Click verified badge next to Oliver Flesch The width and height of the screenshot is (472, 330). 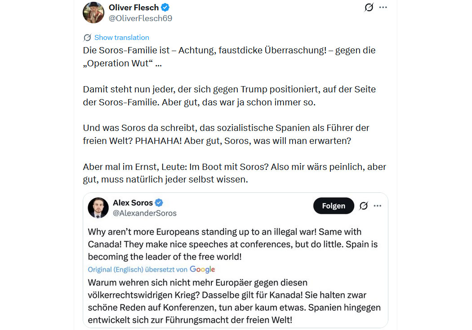[165, 8]
